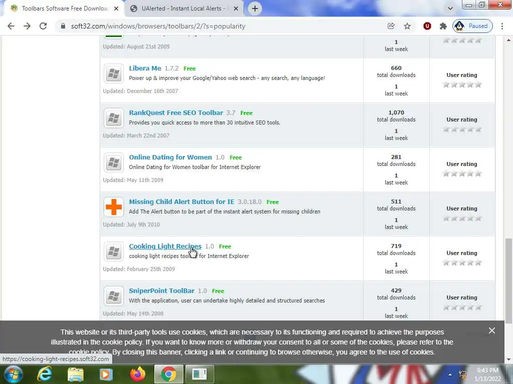
Task: Select the Chrome taskbar button
Action: tap(168, 374)
